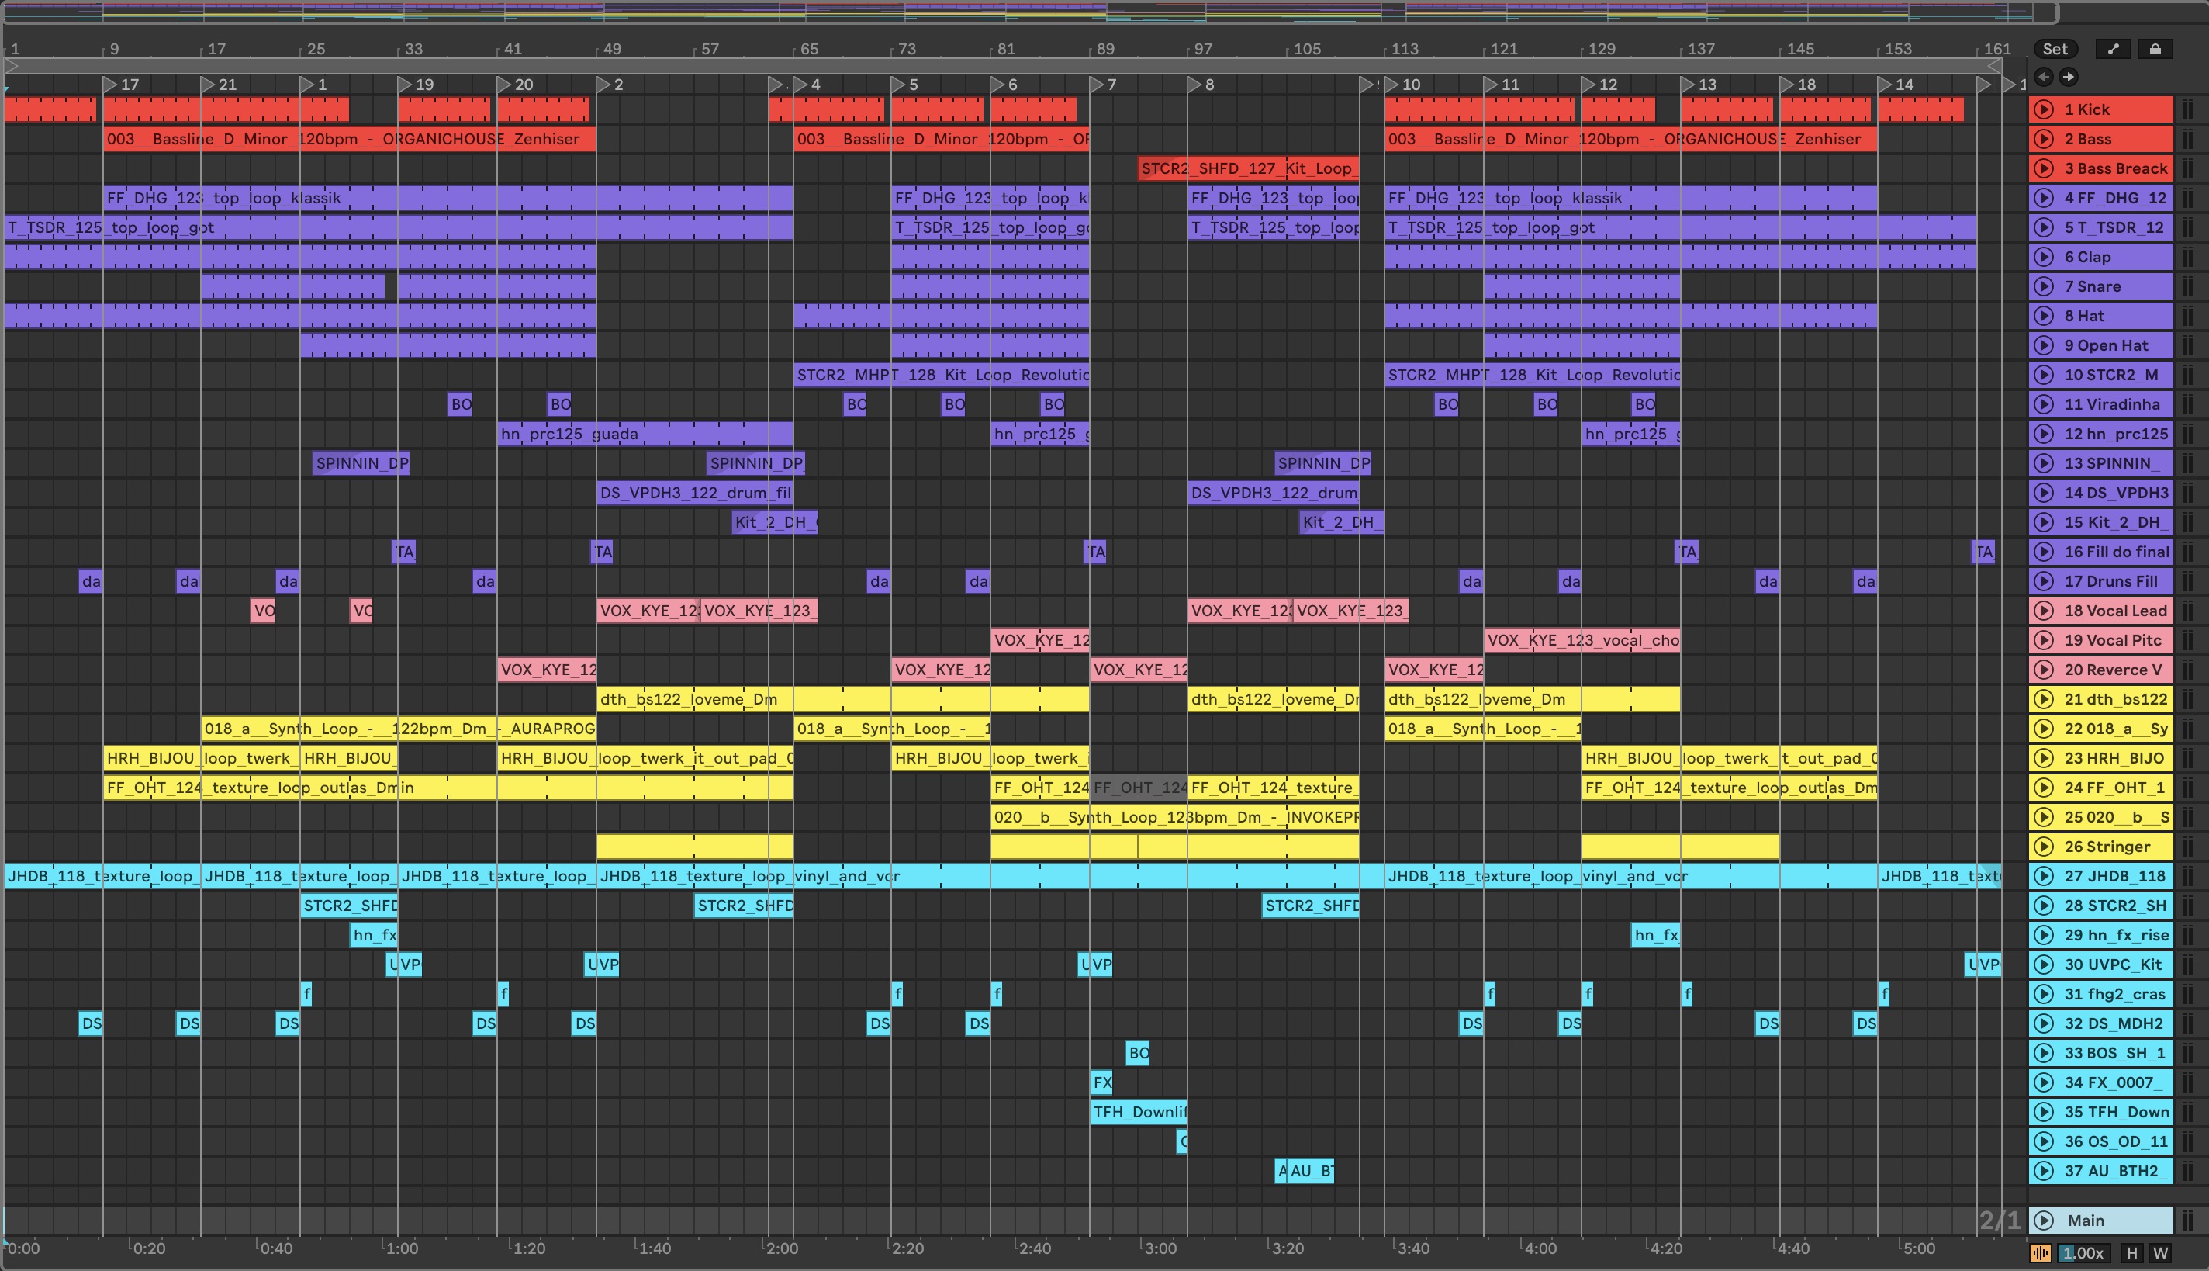Click the meter handle beside Main track
The height and width of the screenshot is (1271, 2209).
click(2187, 1221)
